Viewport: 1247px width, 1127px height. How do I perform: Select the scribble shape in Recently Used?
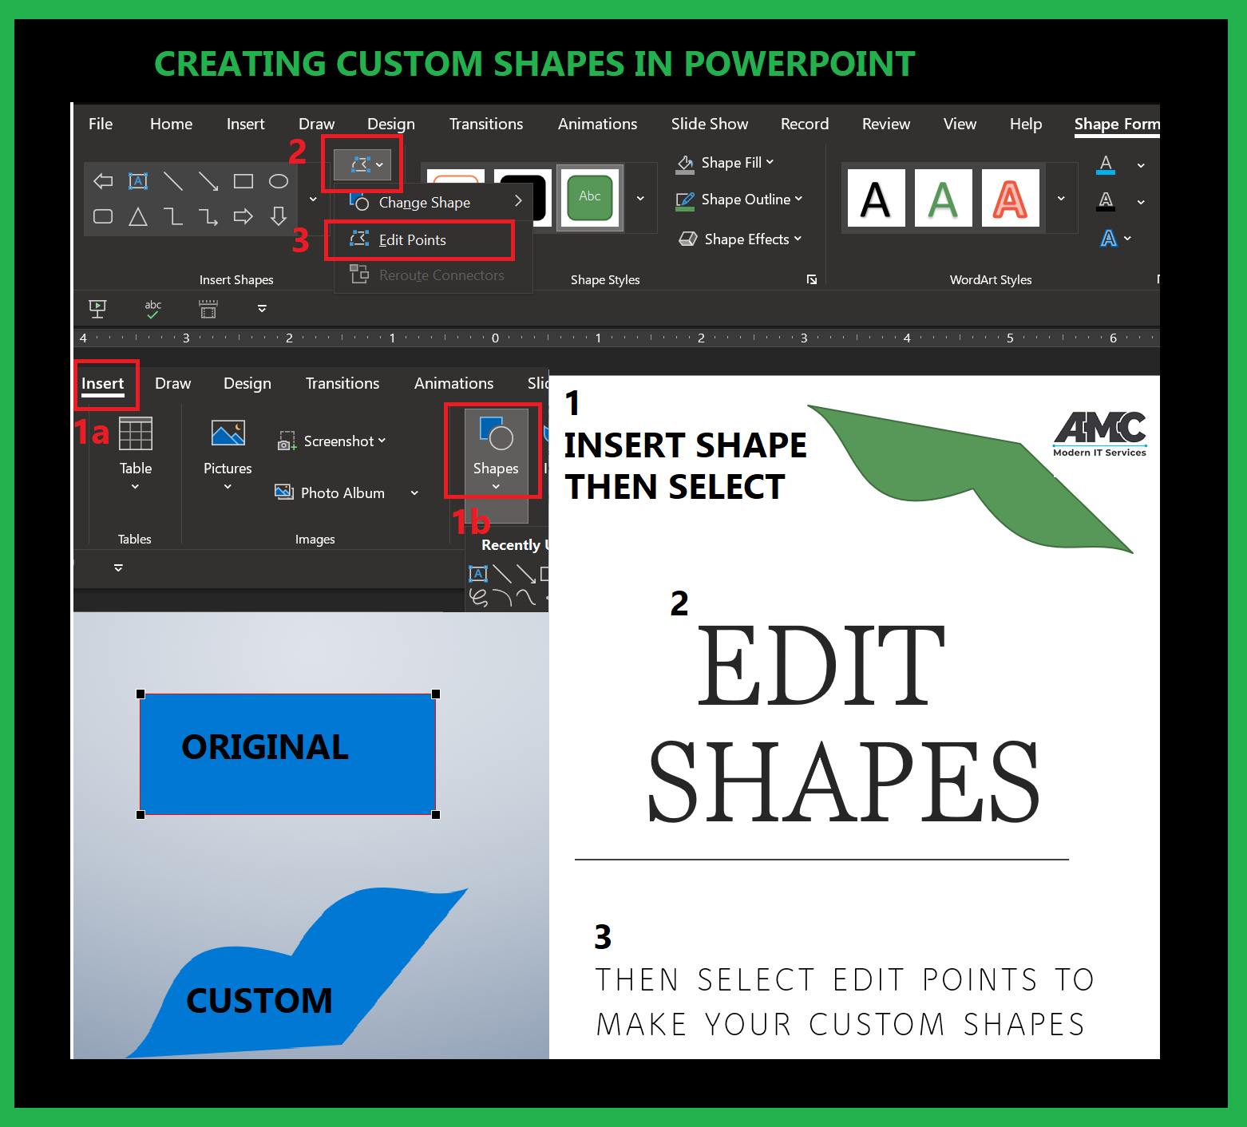(478, 597)
